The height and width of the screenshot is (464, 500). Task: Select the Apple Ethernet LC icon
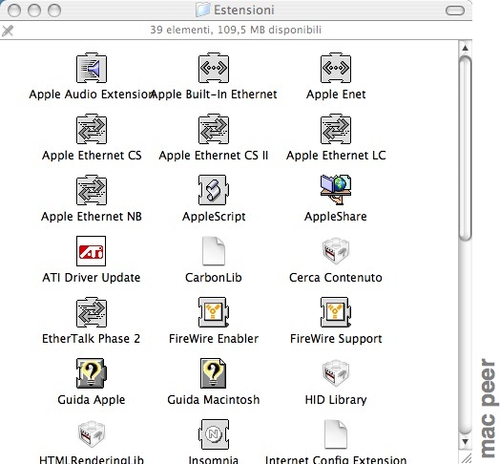(336, 129)
